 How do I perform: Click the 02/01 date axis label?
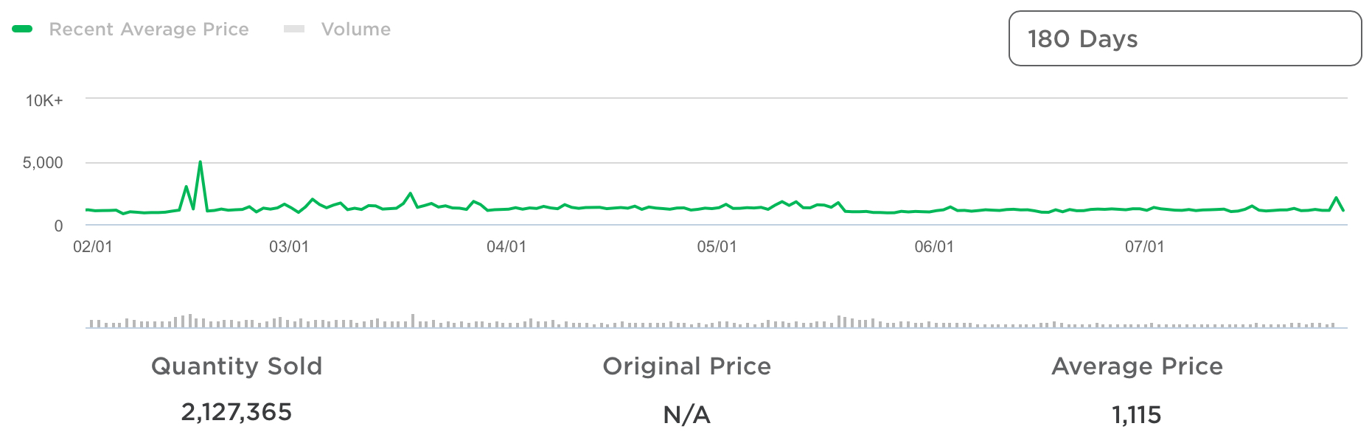[93, 247]
